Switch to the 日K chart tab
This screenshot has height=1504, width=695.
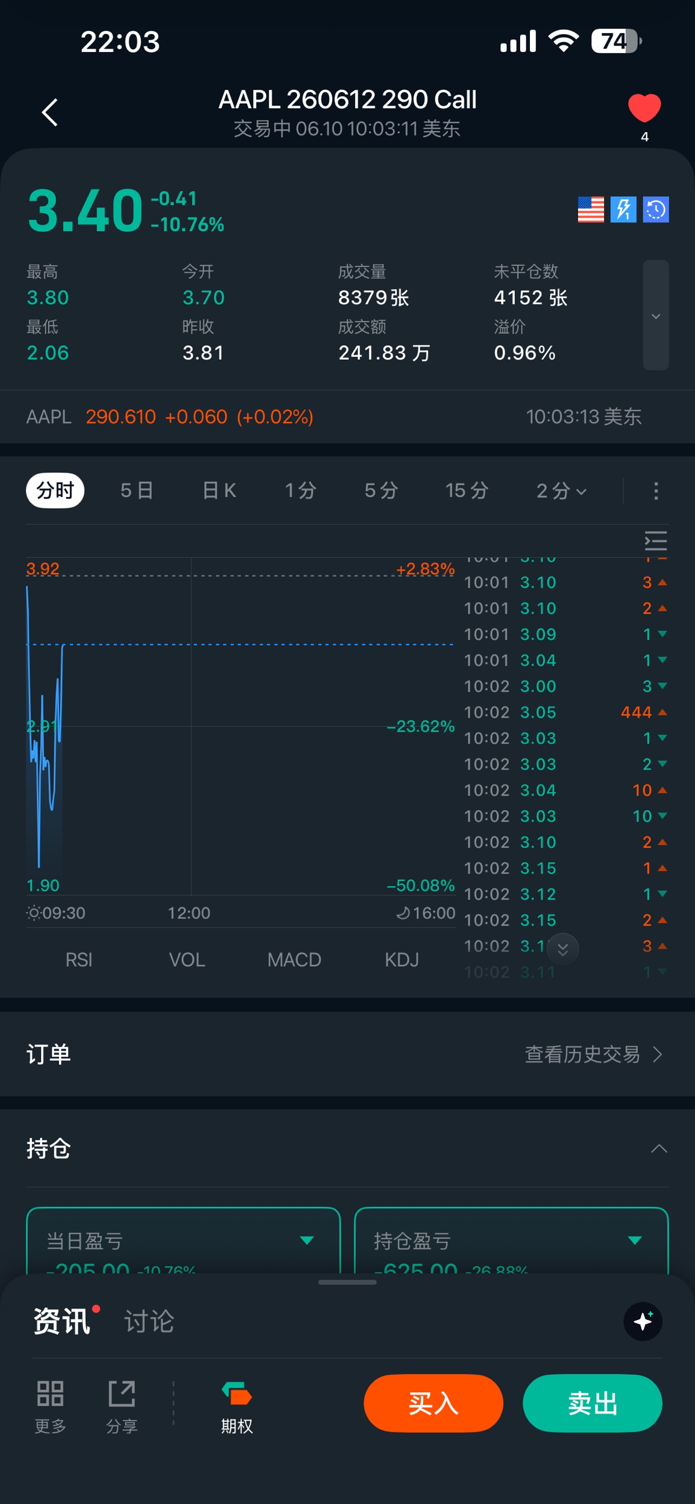point(219,491)
